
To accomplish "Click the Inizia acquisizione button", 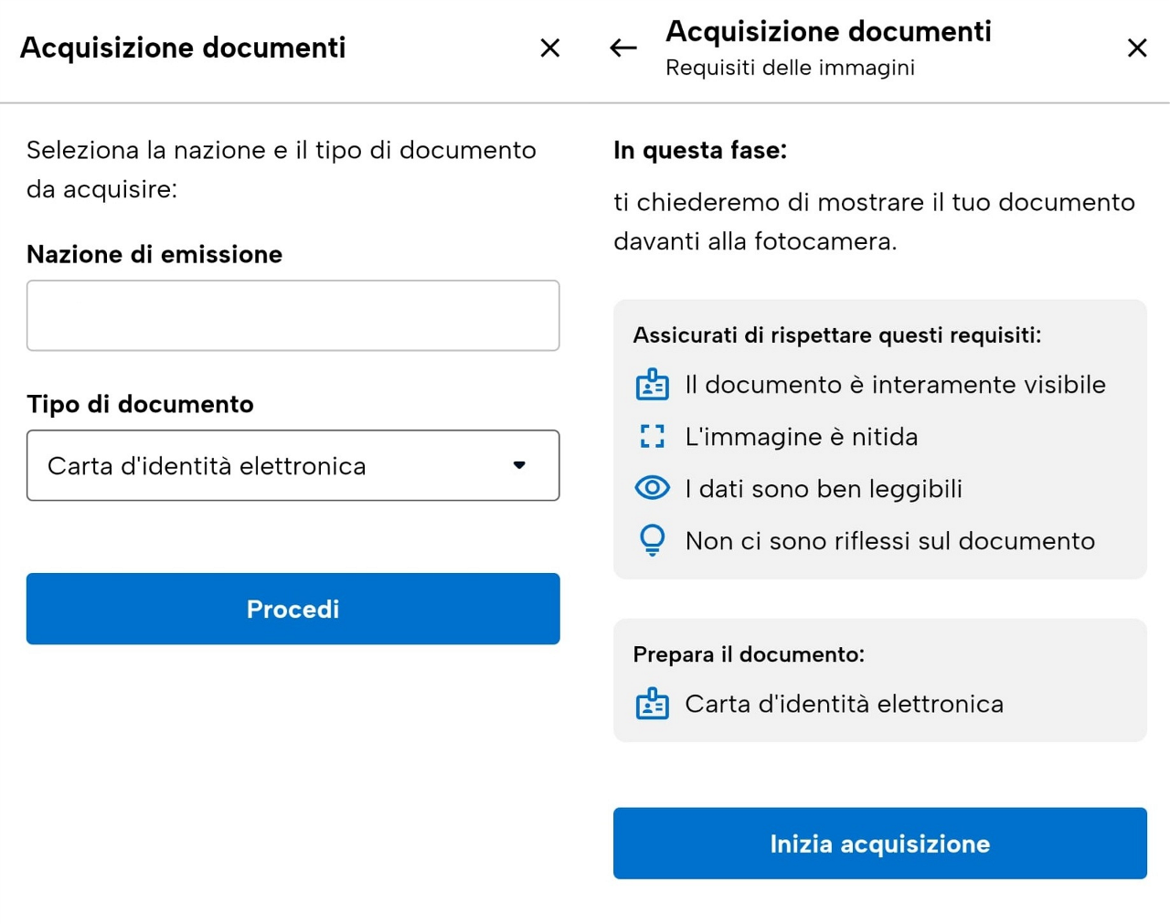I will pos(880,844).
